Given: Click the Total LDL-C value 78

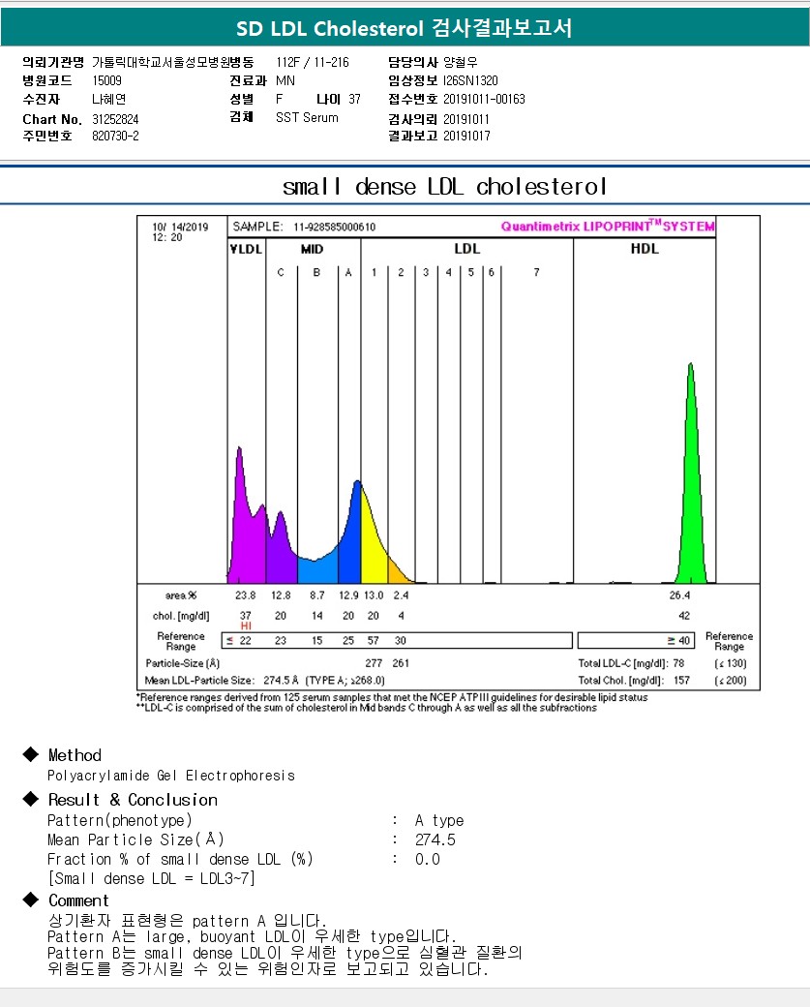Looking at the screenshot, I should [x=678, y=663].
